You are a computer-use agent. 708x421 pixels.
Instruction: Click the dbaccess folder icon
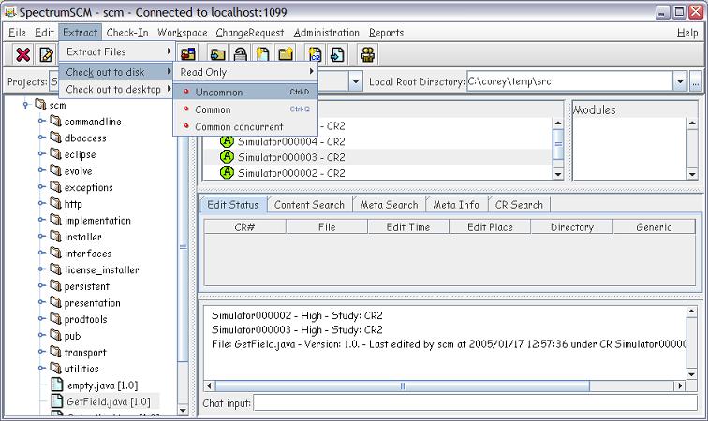click(x=55, y=138)
